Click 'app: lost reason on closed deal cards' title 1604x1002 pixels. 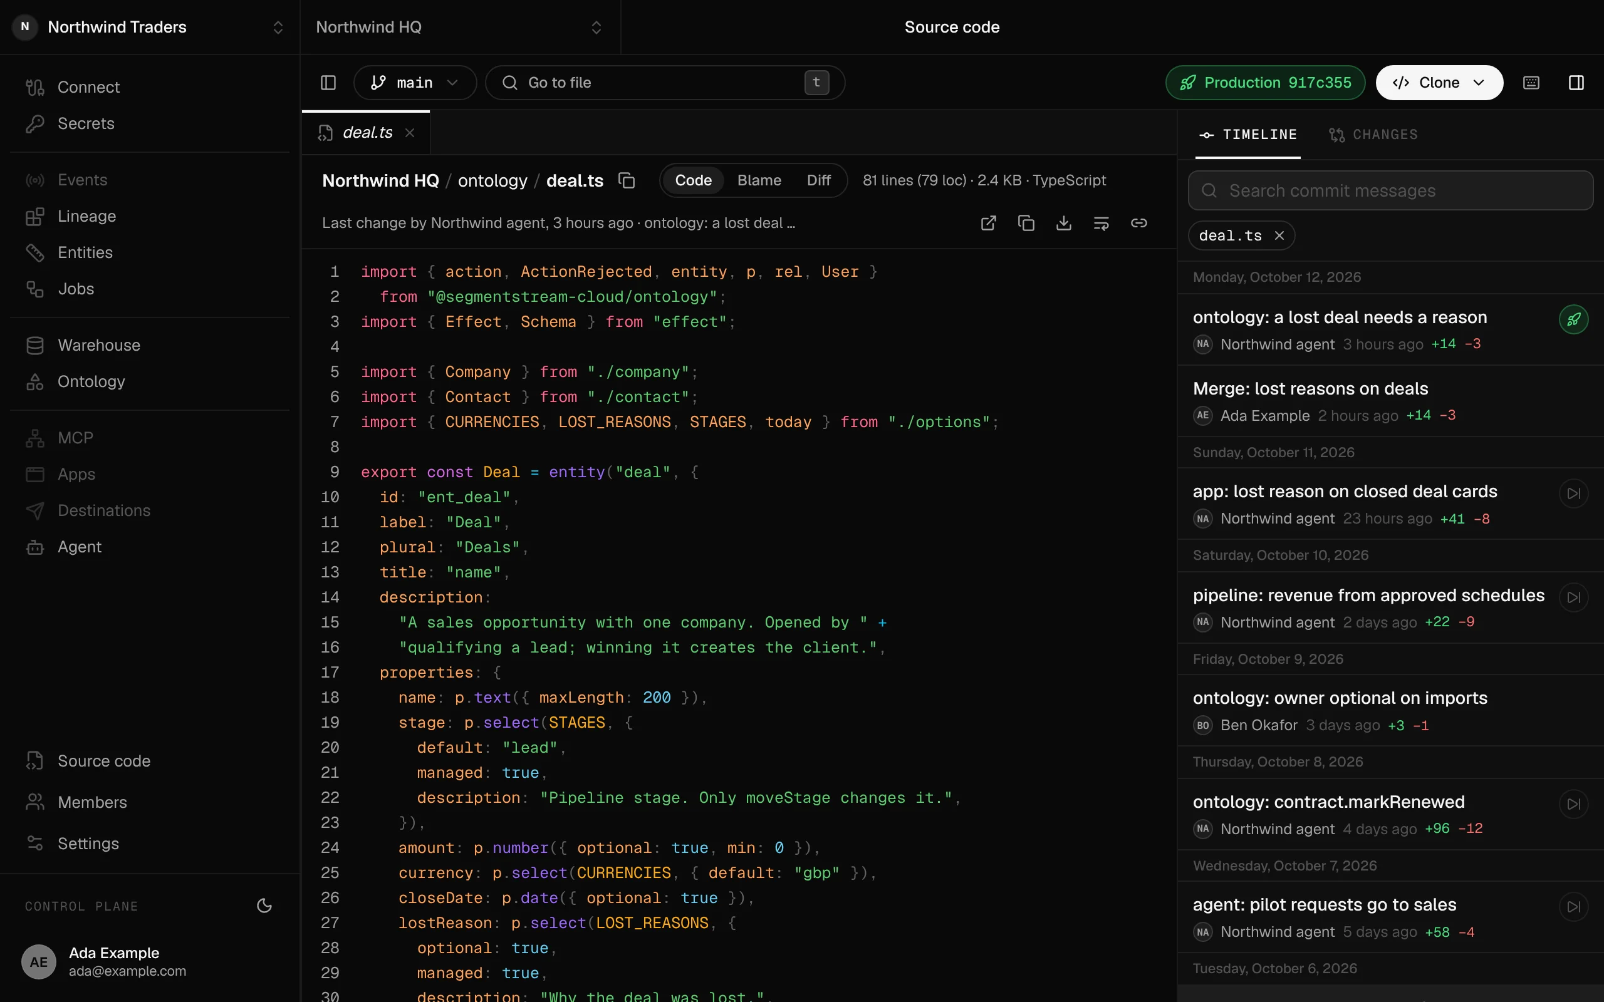tap(1345, 491)
